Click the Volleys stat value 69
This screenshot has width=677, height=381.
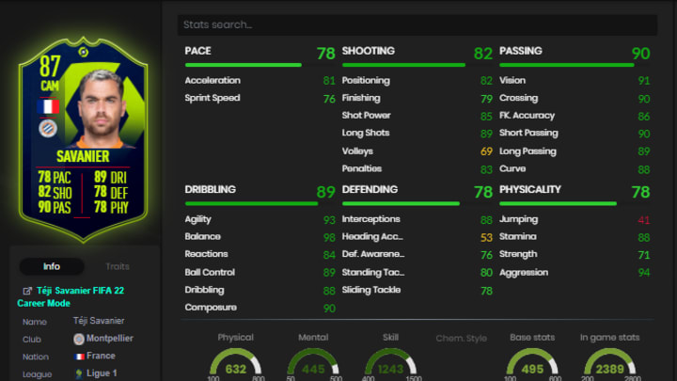pos(487,151)
